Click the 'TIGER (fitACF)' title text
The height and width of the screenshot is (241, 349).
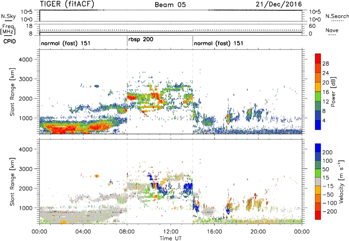[67, 4]
